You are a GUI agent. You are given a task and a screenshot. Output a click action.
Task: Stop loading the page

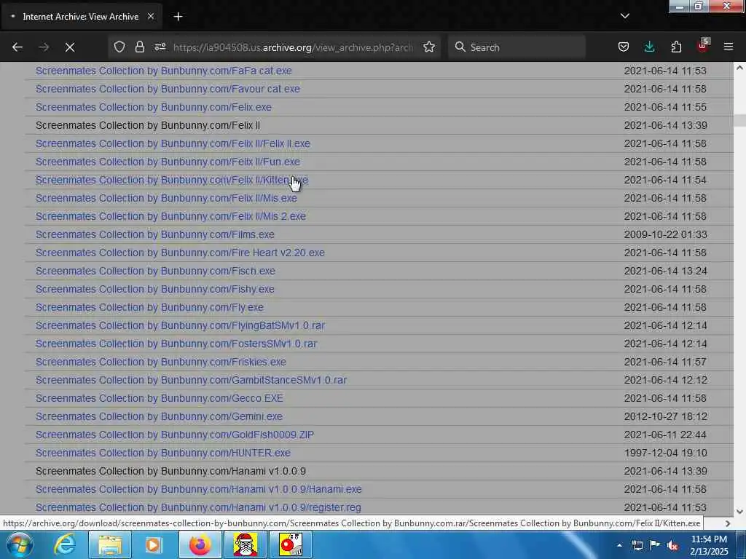click(x=70, y=47)
